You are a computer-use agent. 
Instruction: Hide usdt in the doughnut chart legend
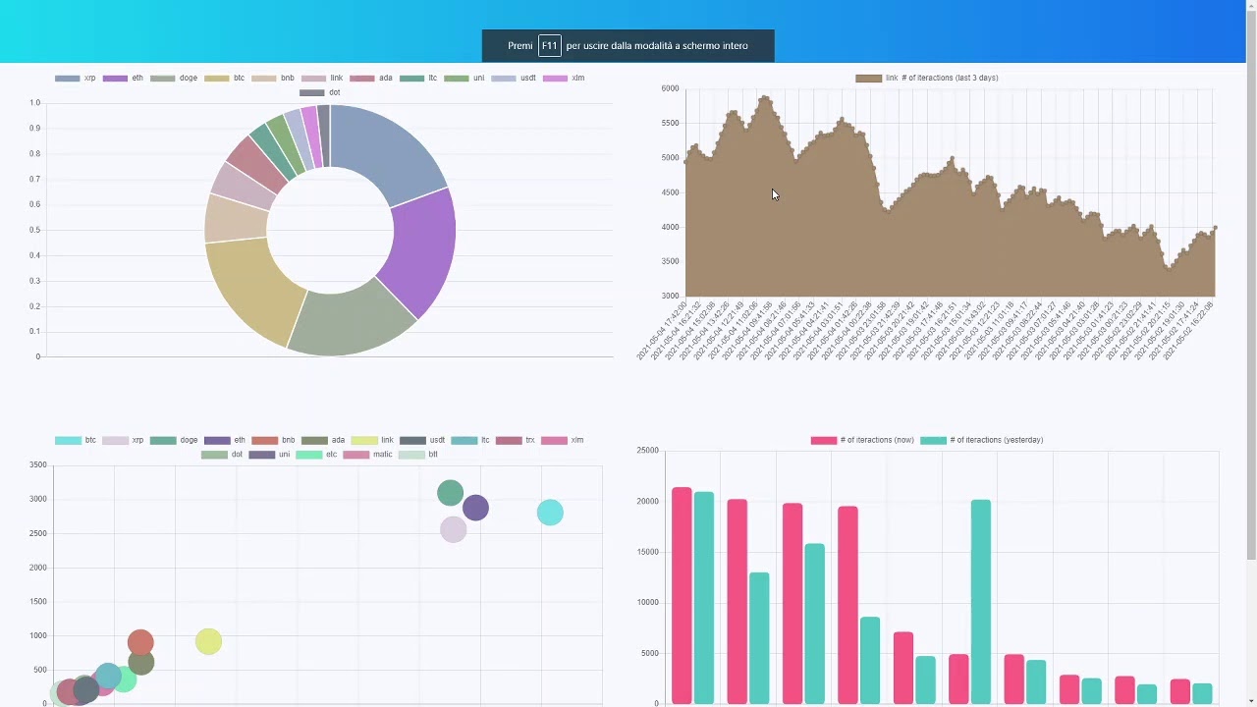pyautogui.click(x=514, y=78)
